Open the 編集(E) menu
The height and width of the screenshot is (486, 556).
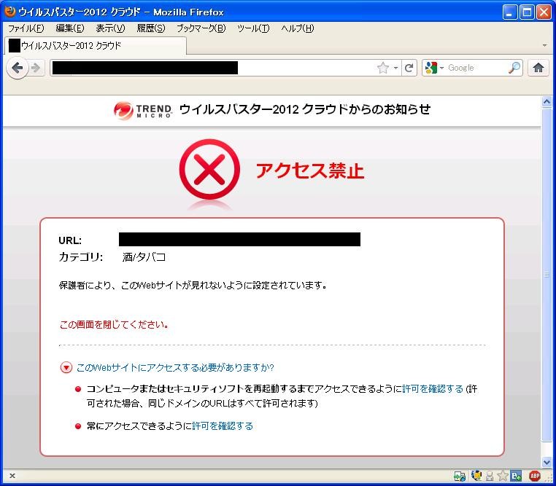[70, 28]
